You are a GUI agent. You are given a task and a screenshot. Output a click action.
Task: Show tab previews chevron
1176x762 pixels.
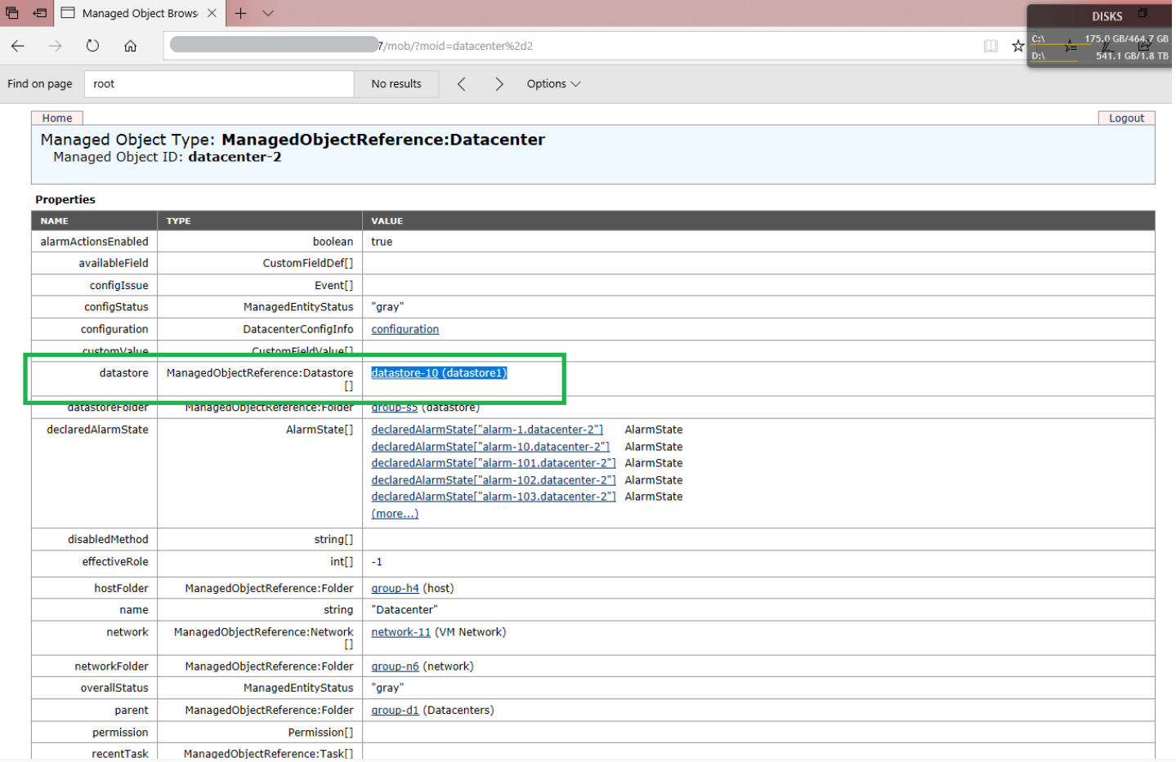coord(268,13)
